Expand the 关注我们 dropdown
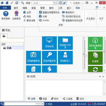Viewport: 106px width, 106px height. tap(90, 19)
